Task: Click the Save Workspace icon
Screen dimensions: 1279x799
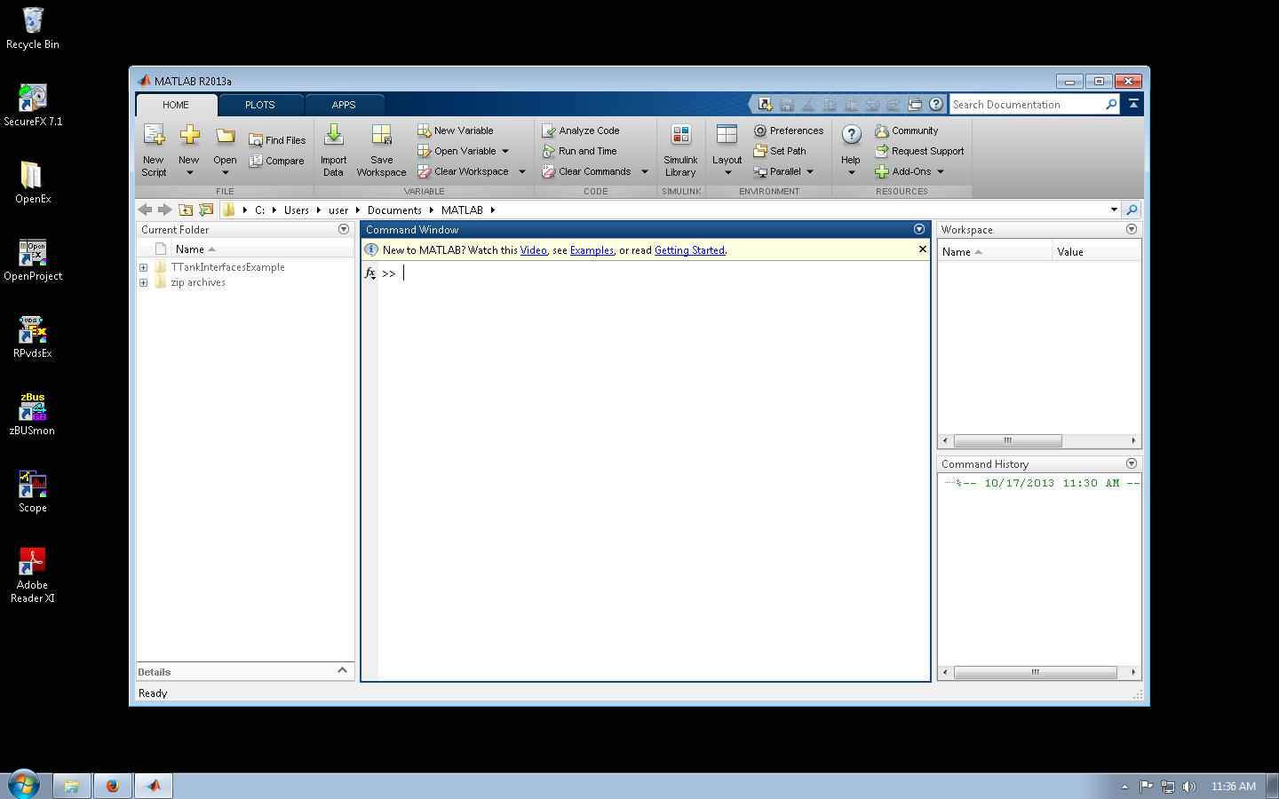Action: click(x=381, y=136)
